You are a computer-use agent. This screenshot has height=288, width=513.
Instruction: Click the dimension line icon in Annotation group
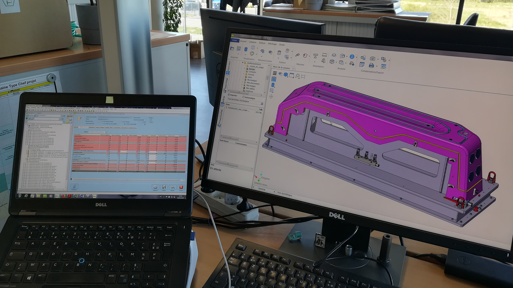(324, 54)
